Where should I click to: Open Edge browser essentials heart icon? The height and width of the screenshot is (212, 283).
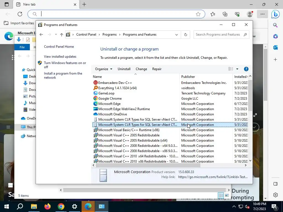pos(237,14)
